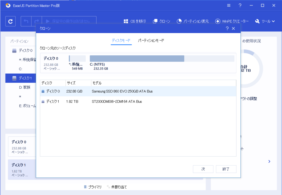Click the right chevron in the right panel

[269, 161]
